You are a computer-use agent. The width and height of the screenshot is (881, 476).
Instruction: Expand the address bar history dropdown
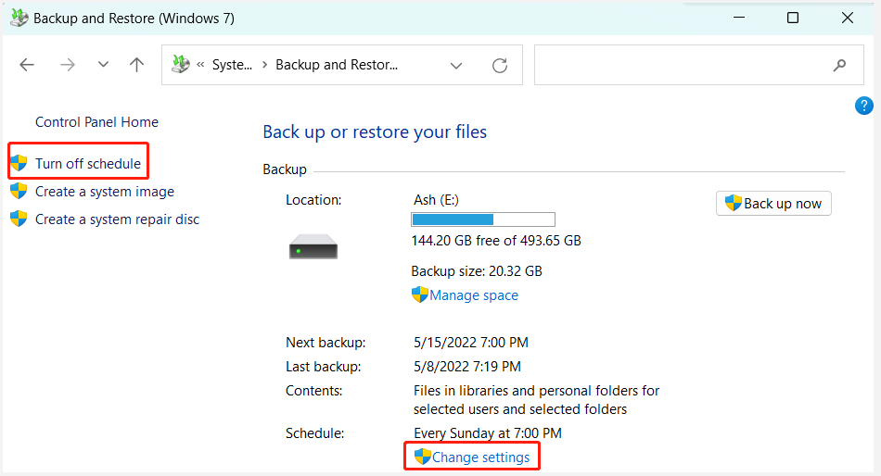coord(456,66)
